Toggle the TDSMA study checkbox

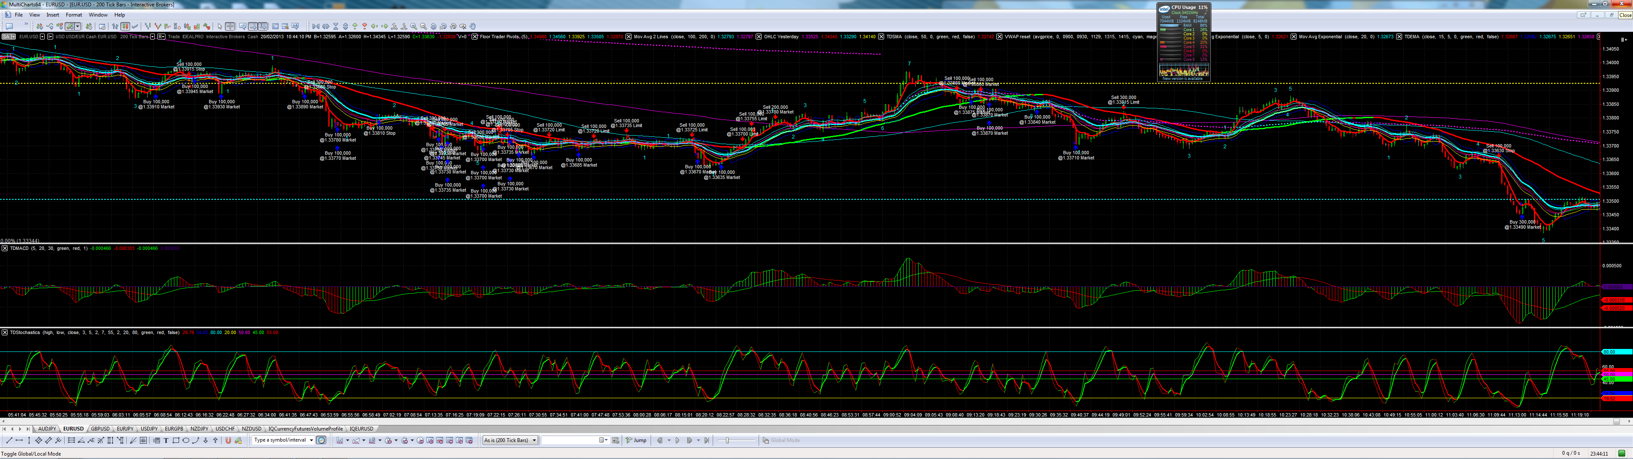coord(881,36)
